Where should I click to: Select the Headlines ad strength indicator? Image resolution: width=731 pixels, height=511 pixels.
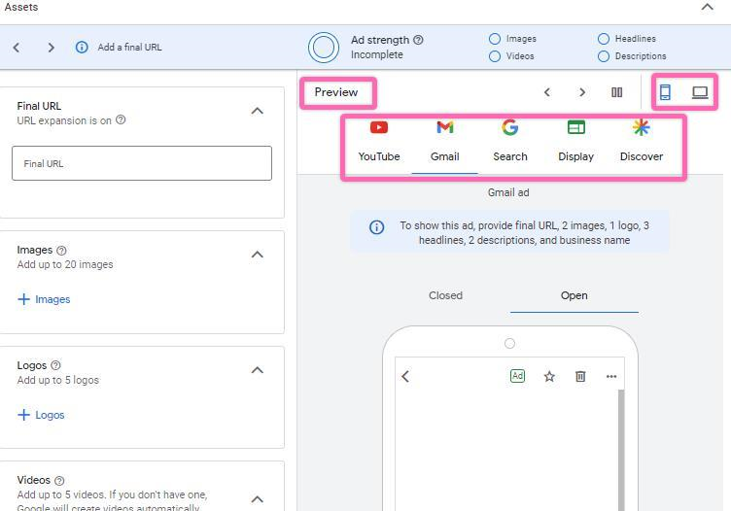[x=604, y=39]
